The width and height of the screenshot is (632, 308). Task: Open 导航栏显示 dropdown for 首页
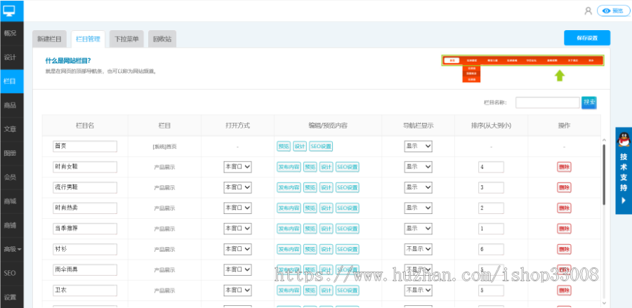[418, 146]
